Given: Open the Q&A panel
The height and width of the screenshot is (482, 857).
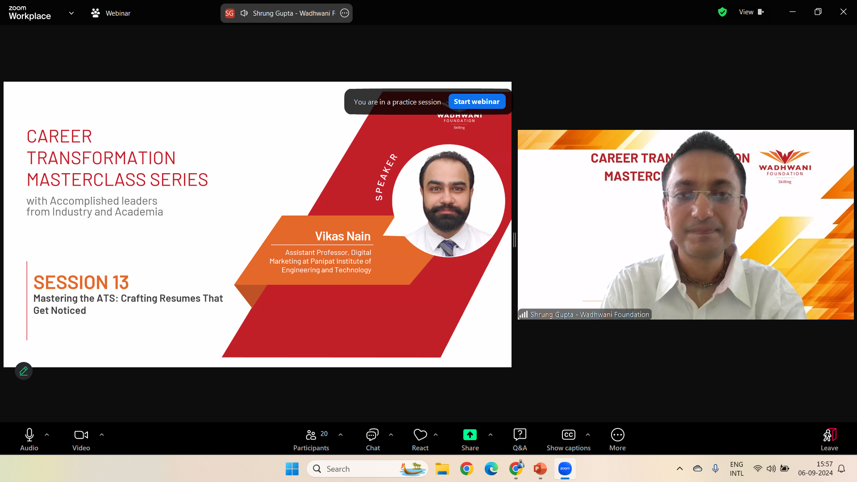Looking at the screenshot, I should tap(520, 439).
